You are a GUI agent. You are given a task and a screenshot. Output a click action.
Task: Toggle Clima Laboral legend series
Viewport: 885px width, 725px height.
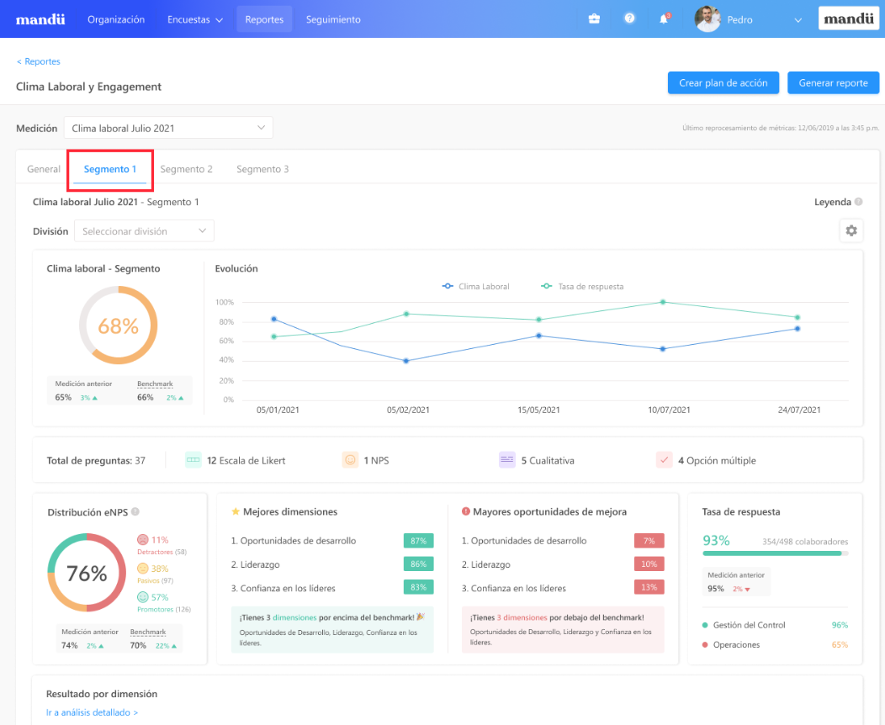(x=476, y=287)
